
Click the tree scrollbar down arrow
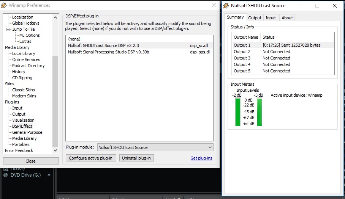55,150
